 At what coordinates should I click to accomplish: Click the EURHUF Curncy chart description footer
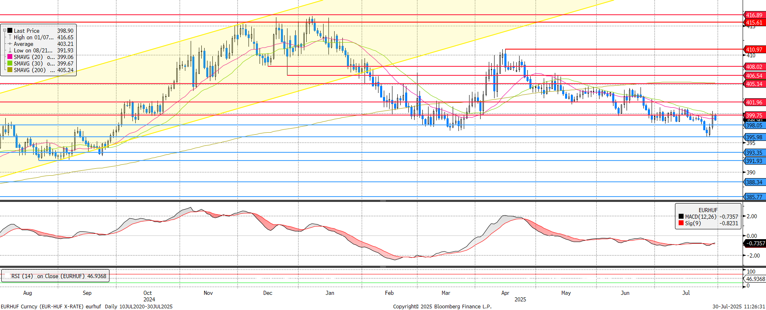click(87, 306)
